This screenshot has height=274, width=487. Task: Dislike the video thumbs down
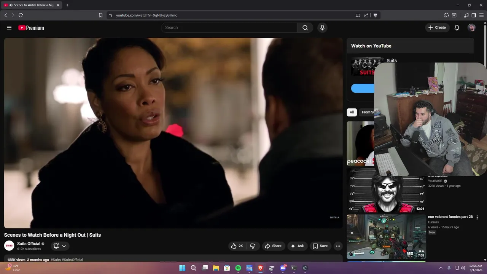[x=253, y=246]
